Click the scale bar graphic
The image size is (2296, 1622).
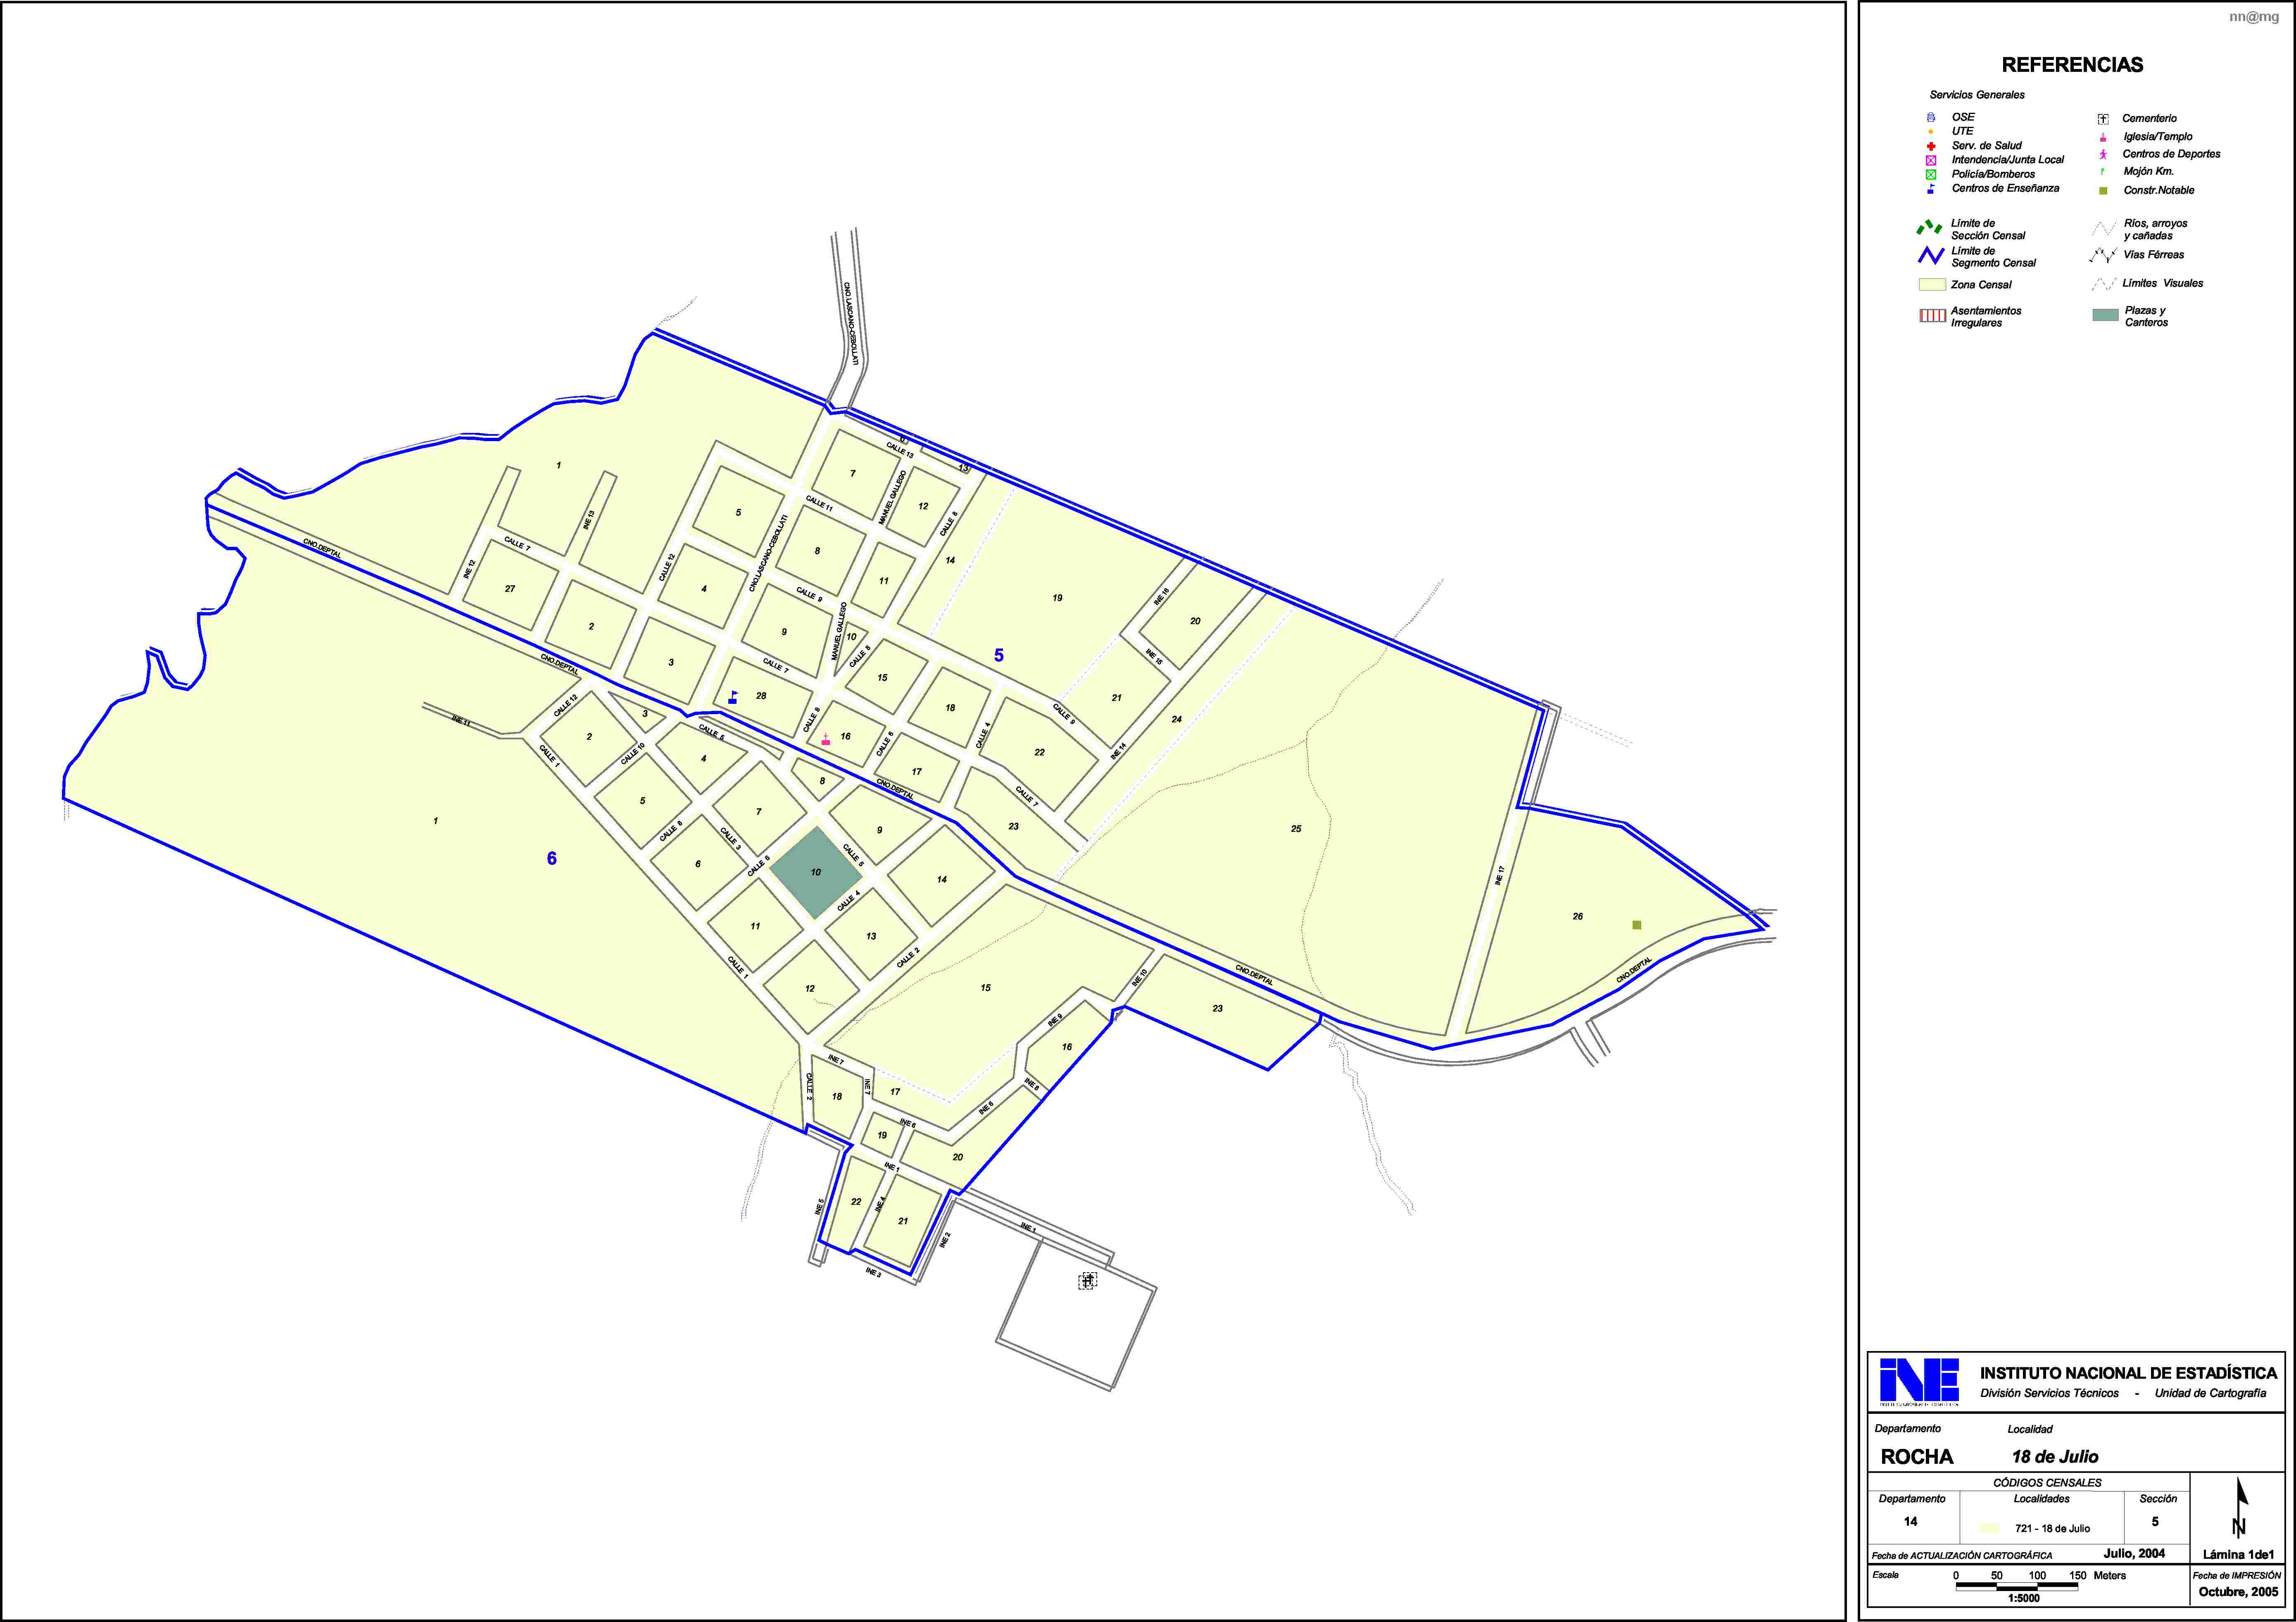point(2017,1586)
